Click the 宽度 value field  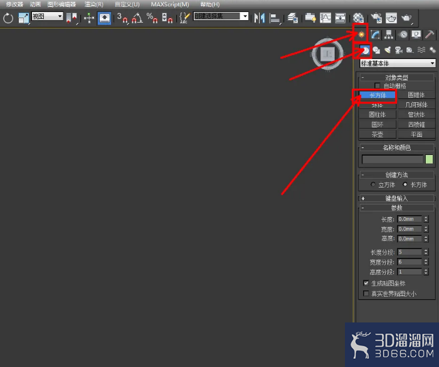point(410,229)
